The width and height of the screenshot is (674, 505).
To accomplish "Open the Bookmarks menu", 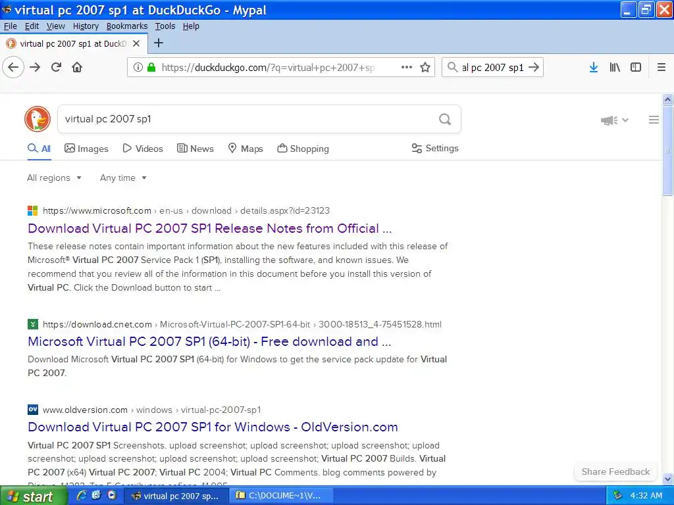I will pos(127,26).
